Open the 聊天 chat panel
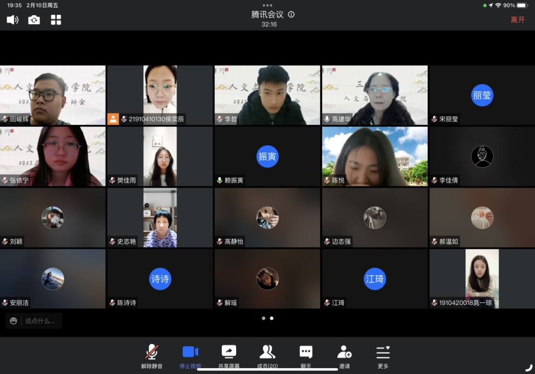Viewport: 535px width, 374px height. [306, 356]
